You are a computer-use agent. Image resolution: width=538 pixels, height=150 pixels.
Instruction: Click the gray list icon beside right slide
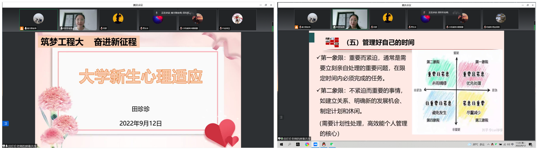(x=281, y=117)
